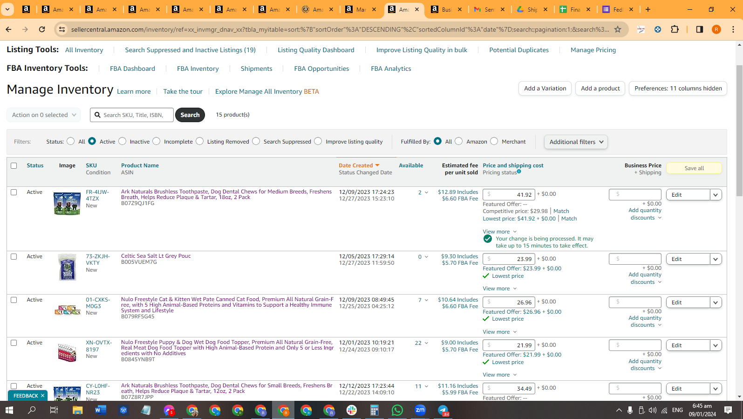
Task: Open Calculator from the taskbar
Action: tap(374, 410)
